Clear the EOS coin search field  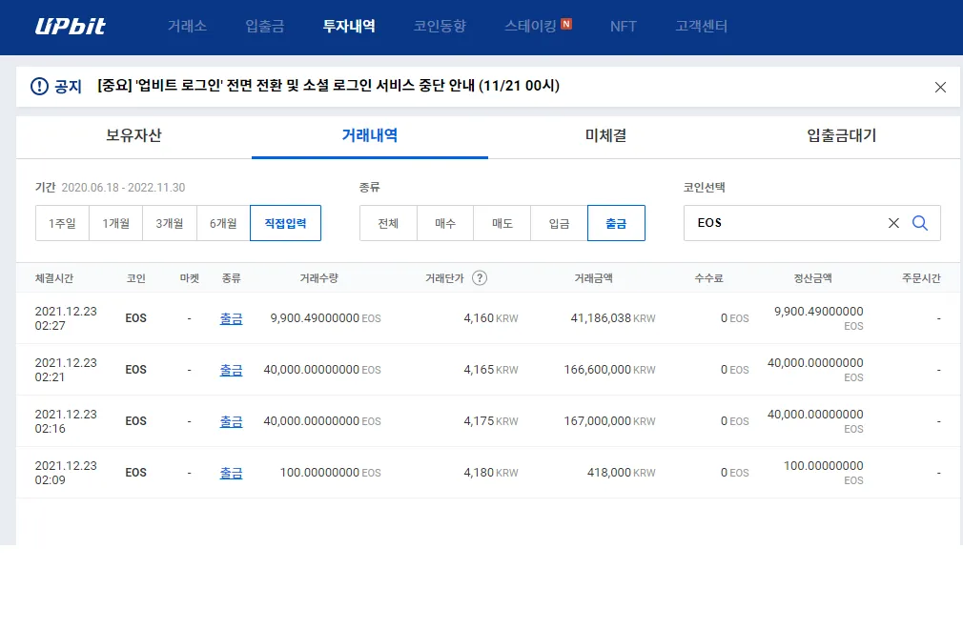point(893,223)
